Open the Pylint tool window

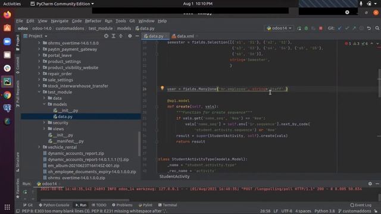145,205
